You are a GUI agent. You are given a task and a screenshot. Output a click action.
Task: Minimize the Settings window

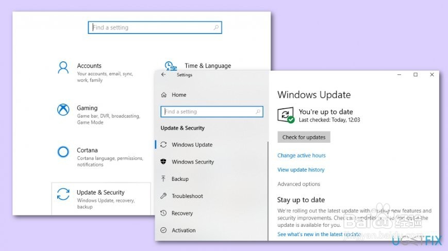pyautogui.click(x=399, y=75)
